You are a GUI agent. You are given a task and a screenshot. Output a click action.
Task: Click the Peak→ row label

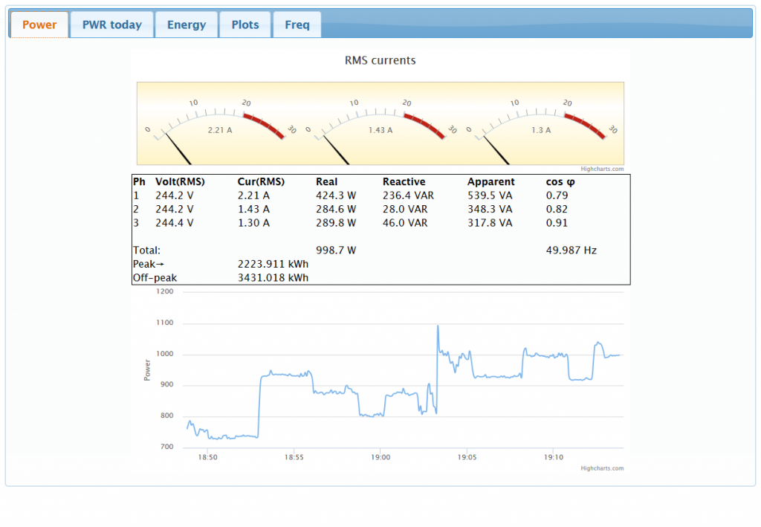coord(149,264)
